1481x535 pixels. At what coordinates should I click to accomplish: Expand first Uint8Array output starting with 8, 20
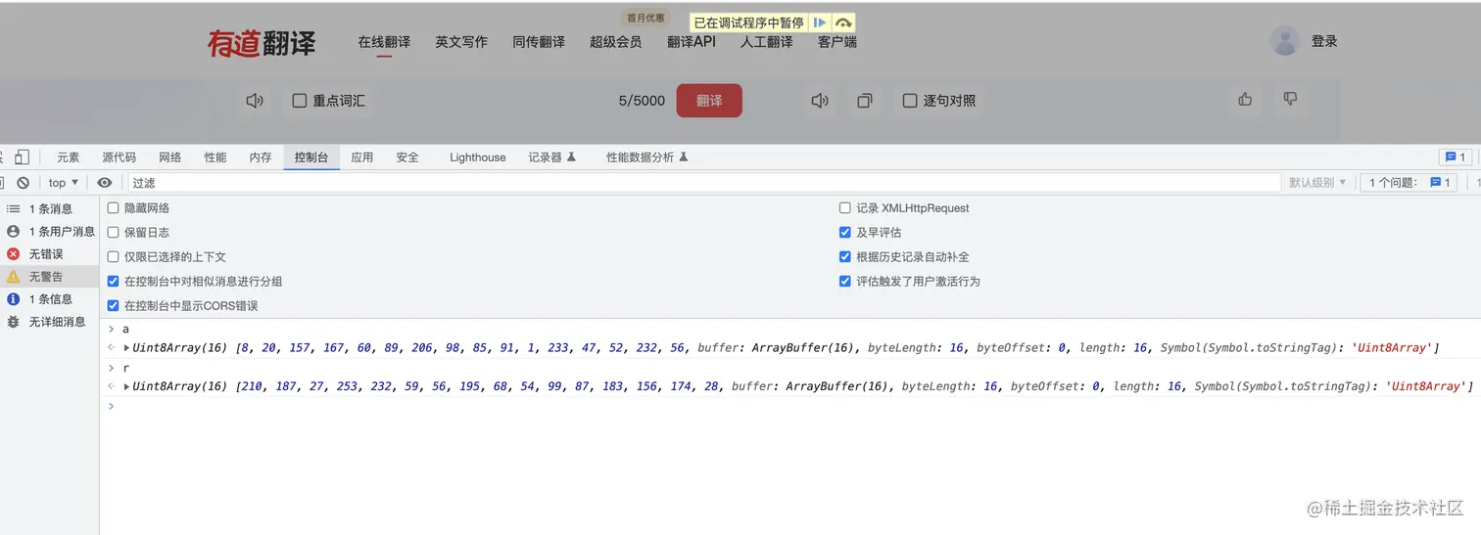coord(126,348)
